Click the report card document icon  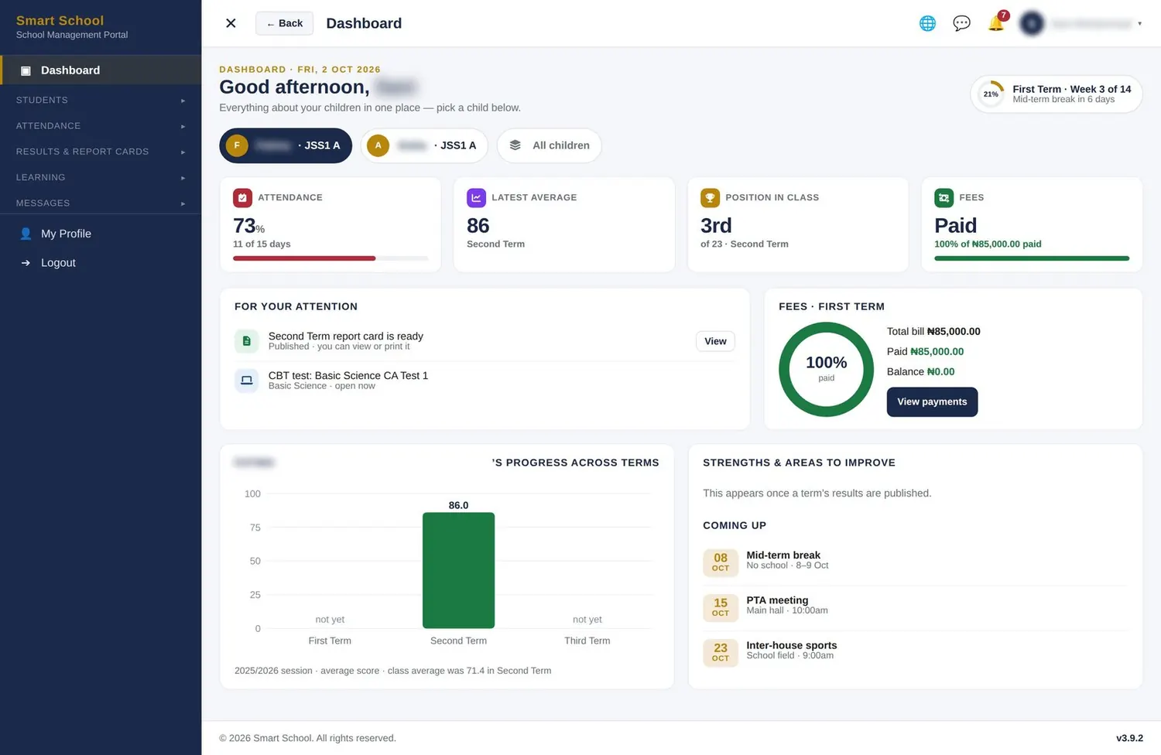[x=246, y=341]
